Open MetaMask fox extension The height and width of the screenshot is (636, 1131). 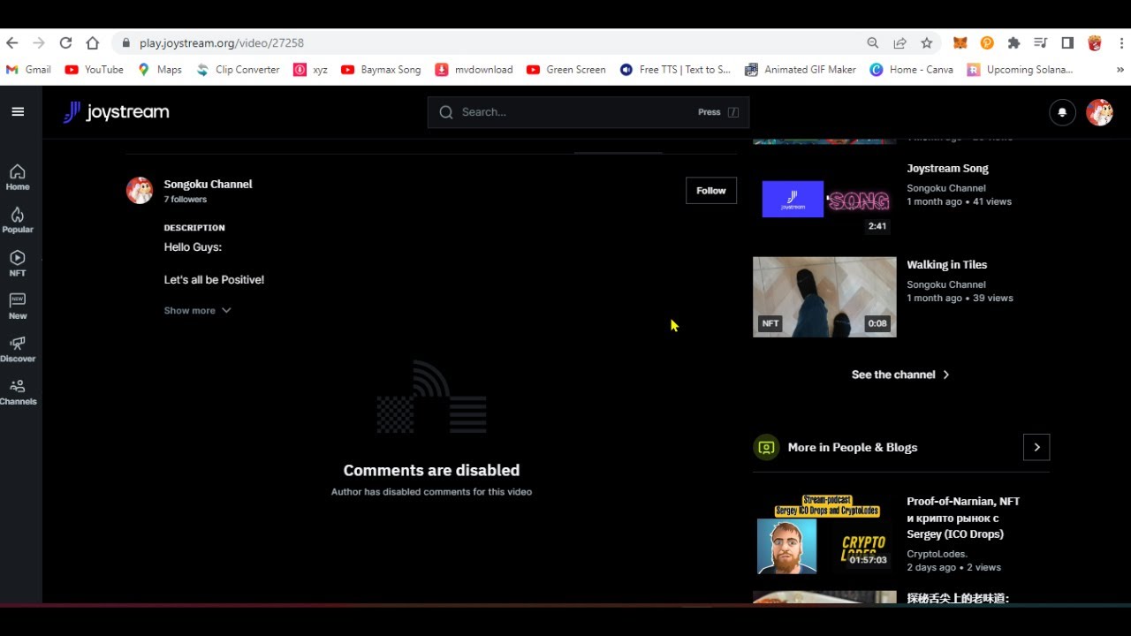960,42
